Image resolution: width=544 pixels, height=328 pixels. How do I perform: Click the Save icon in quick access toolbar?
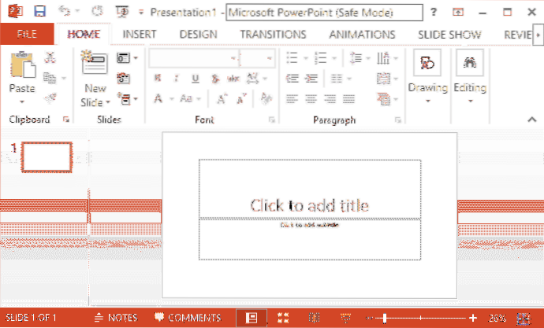[40, 13]
